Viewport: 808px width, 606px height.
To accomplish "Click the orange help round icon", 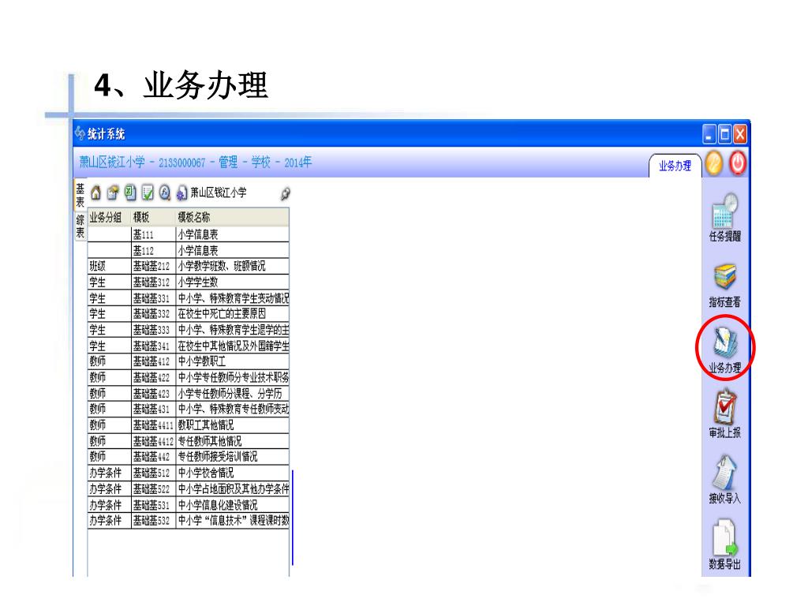I will click(714, 164).
